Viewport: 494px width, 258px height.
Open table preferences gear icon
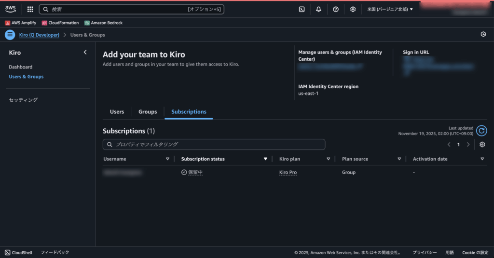[x=481, y=144]
